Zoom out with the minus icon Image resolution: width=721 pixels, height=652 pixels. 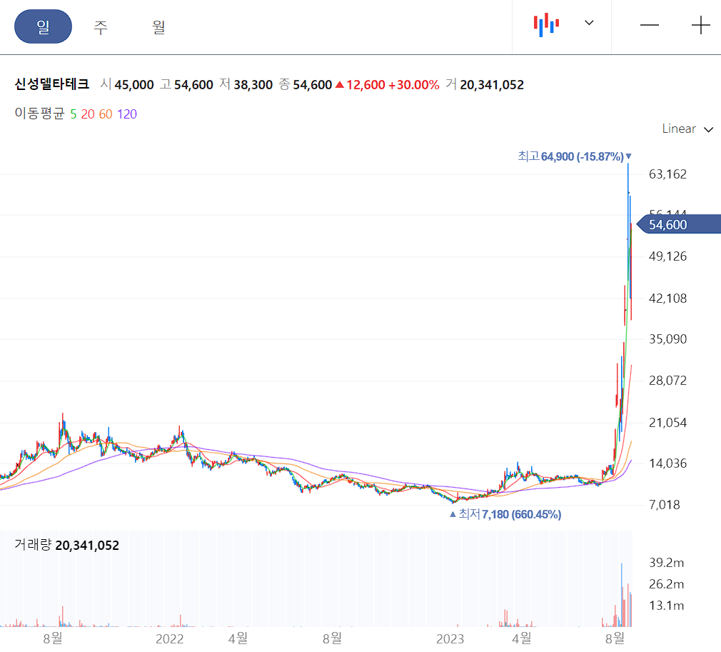[650, 25]
